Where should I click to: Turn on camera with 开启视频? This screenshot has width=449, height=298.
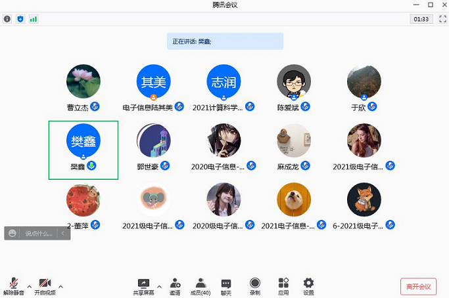[x=45, y=286]
